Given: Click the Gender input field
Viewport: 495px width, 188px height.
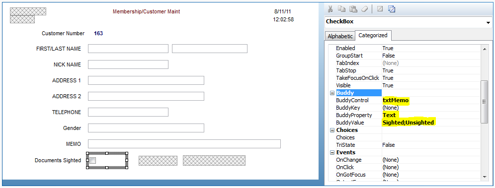Looking at the screenshot, I should point(146,128).
